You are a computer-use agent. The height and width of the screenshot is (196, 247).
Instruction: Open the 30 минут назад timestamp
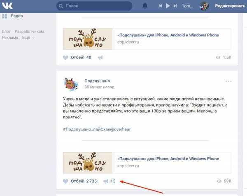click(99, 87)
